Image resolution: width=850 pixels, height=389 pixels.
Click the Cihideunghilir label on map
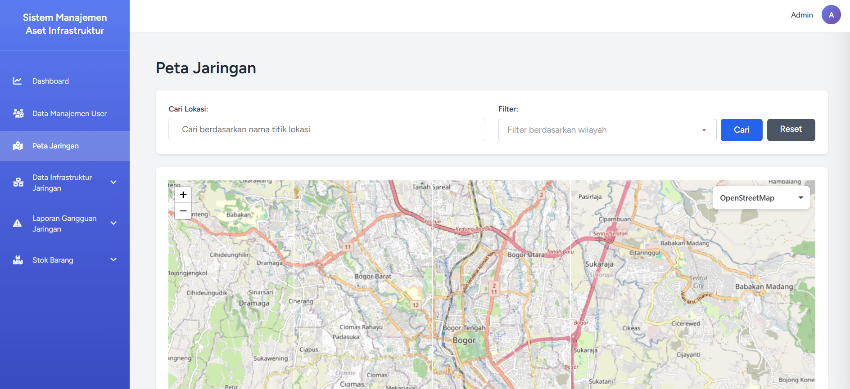point(229,255)
